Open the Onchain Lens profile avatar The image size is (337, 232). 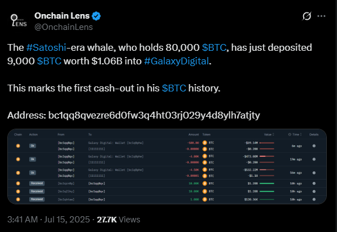[19, 21]
